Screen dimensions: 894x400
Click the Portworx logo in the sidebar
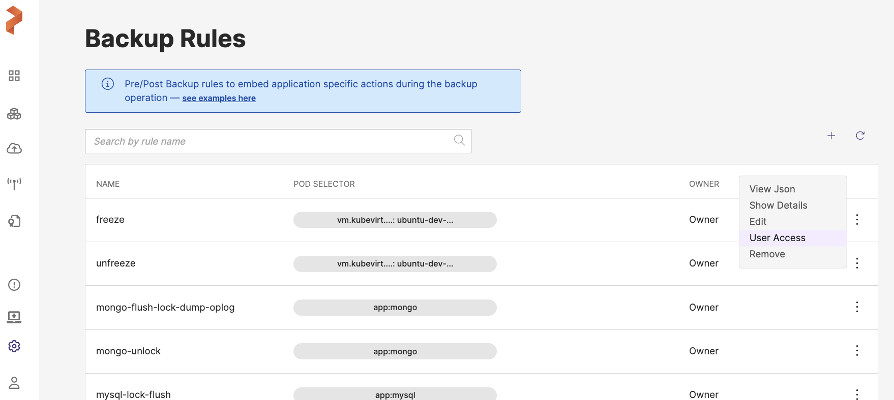click(14, 20)
